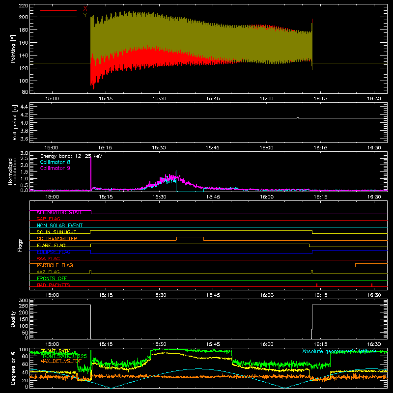Click the AAZ_FLAG pulse near 16:12
The width and height of the screenshot is (393, 393).
pos(312,272)
